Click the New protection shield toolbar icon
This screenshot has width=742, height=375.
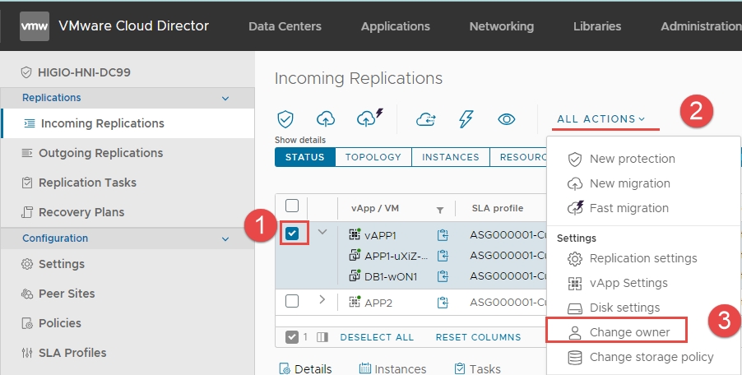[x=285, y=119]
